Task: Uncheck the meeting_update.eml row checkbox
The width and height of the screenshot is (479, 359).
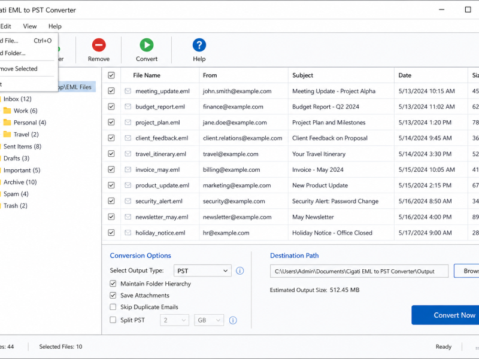Action: tap(111, 91)
